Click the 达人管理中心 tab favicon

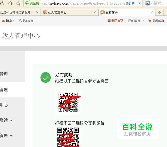45,12
